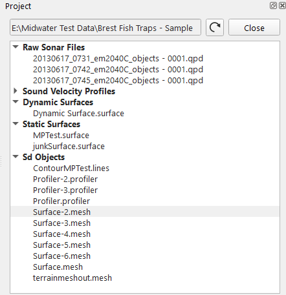Select 20130617_0745_em2040C_objects - 0001.qpd file

pyautogui.click(x=118, y=81)
